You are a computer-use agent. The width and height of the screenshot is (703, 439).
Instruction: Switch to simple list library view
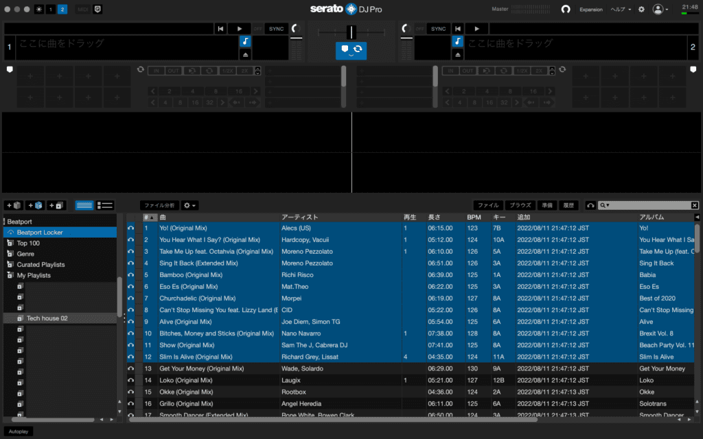[84, 205]
